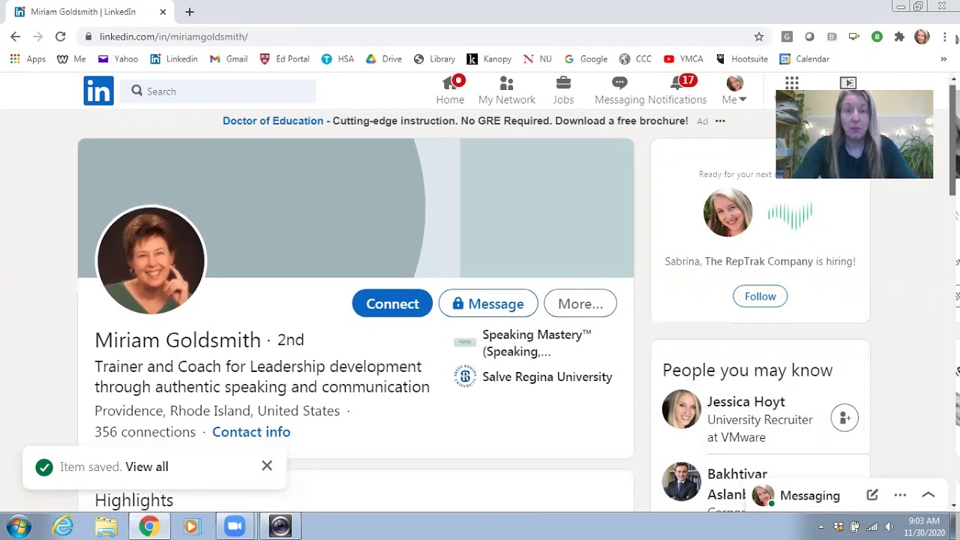Screen dimensions: 960x540
Task: Launch Internet Explorer from taskbar
Action: [x=63, y=526]
